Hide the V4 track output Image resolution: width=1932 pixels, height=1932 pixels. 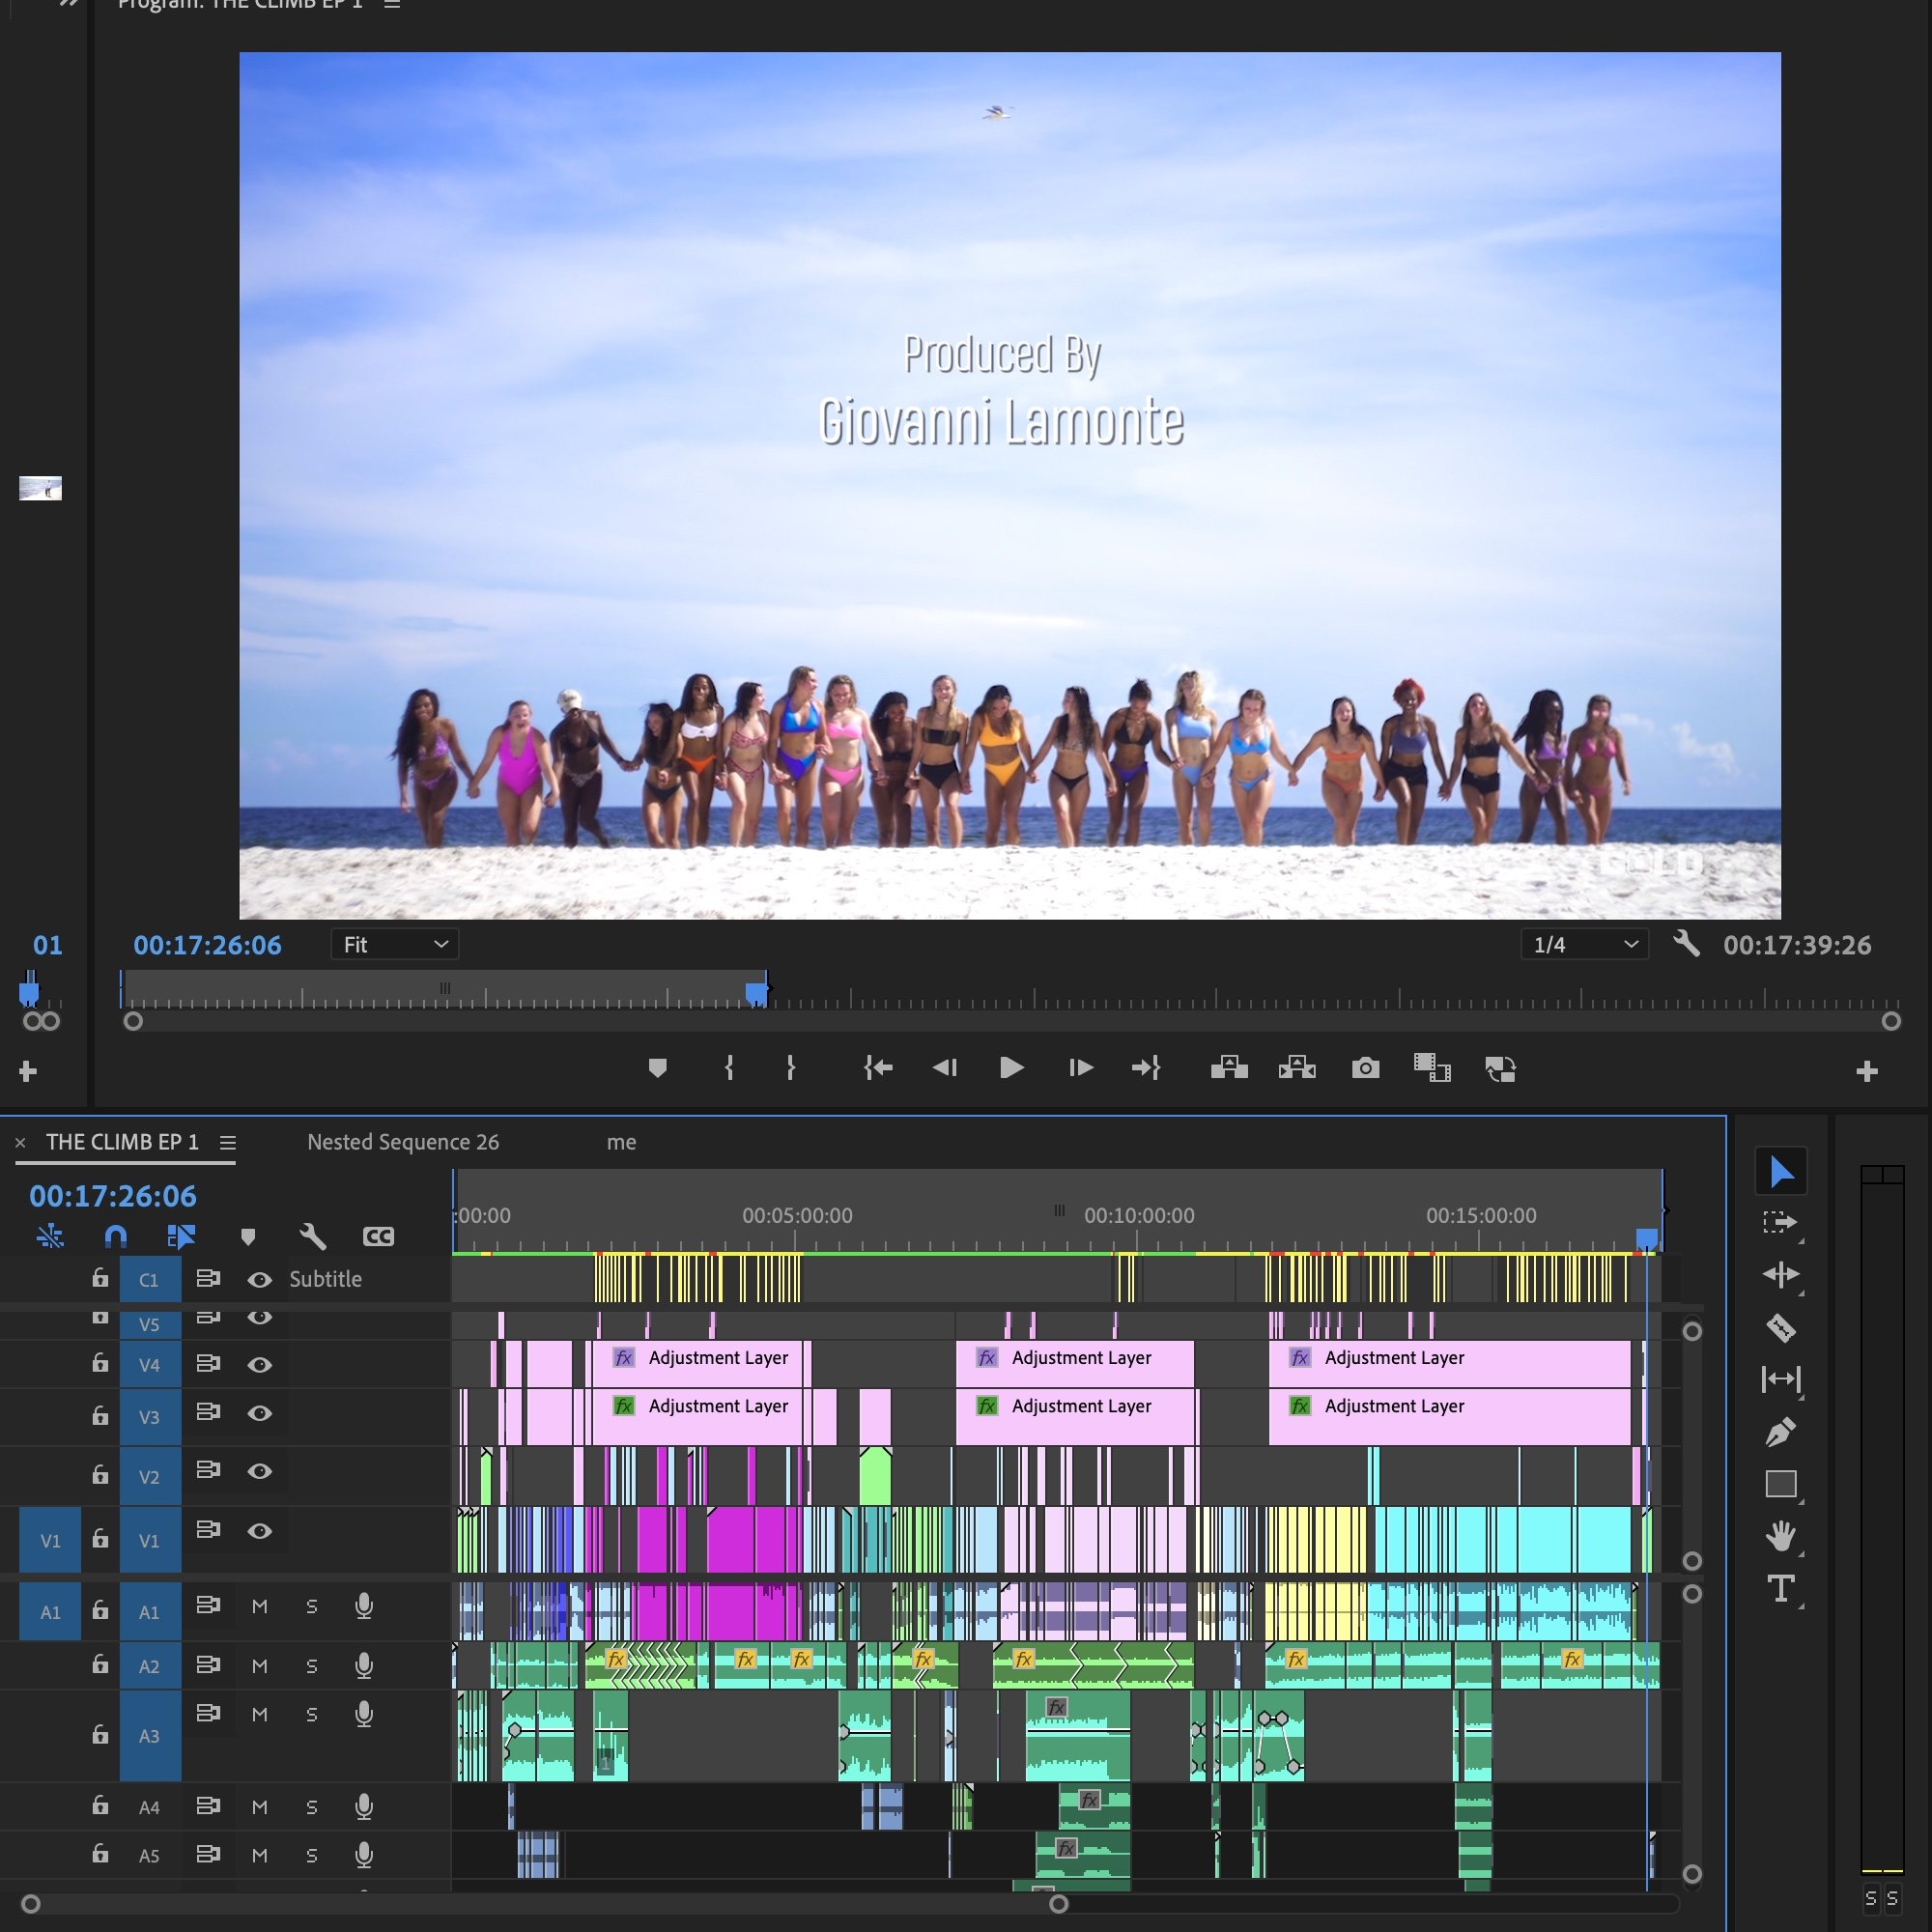[x=260, y=1365]
